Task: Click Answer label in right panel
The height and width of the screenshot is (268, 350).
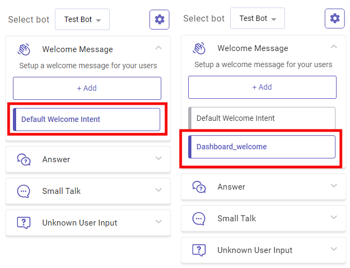Action: coord(231,187)
